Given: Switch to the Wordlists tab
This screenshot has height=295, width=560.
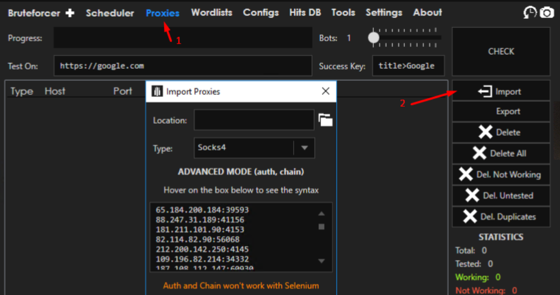Looking at the screenshot, I should pos(211,13).
